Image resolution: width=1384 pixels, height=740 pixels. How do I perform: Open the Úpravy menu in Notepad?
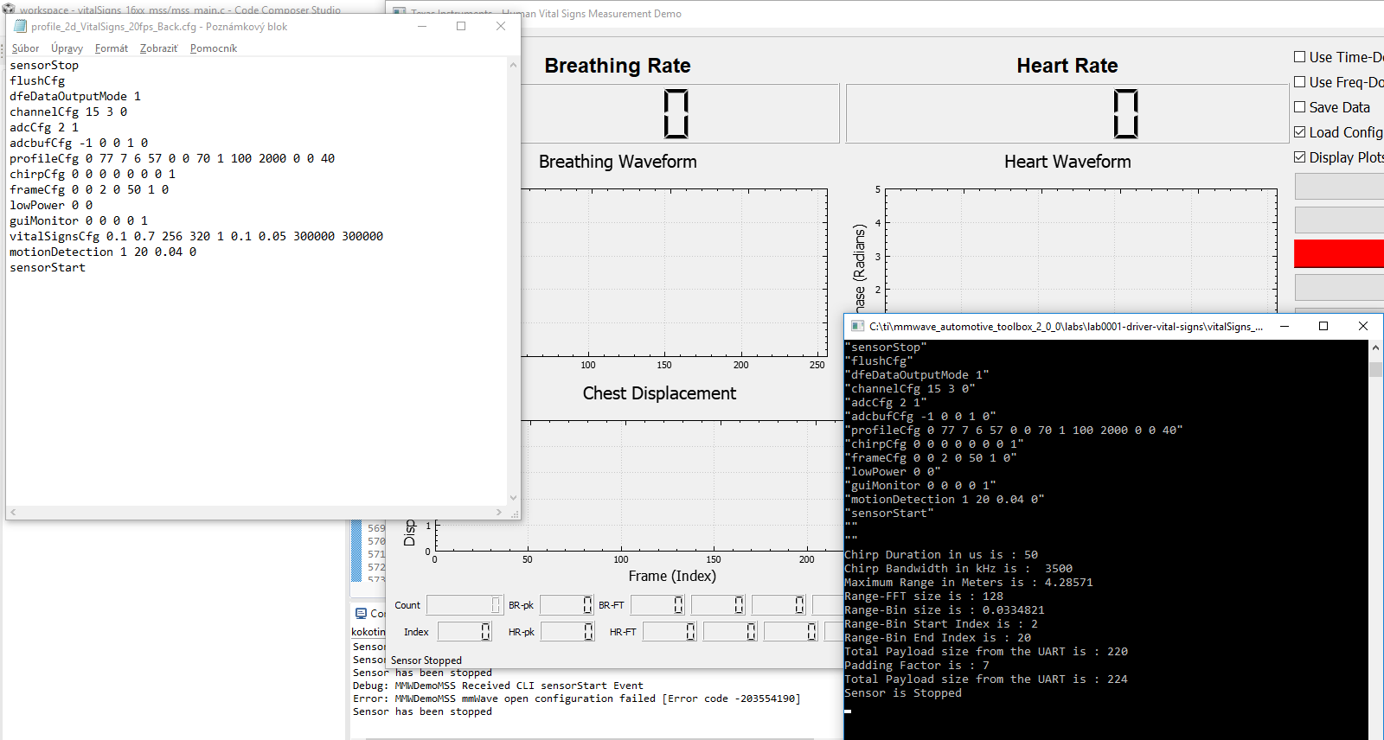(x=67, y=48)
